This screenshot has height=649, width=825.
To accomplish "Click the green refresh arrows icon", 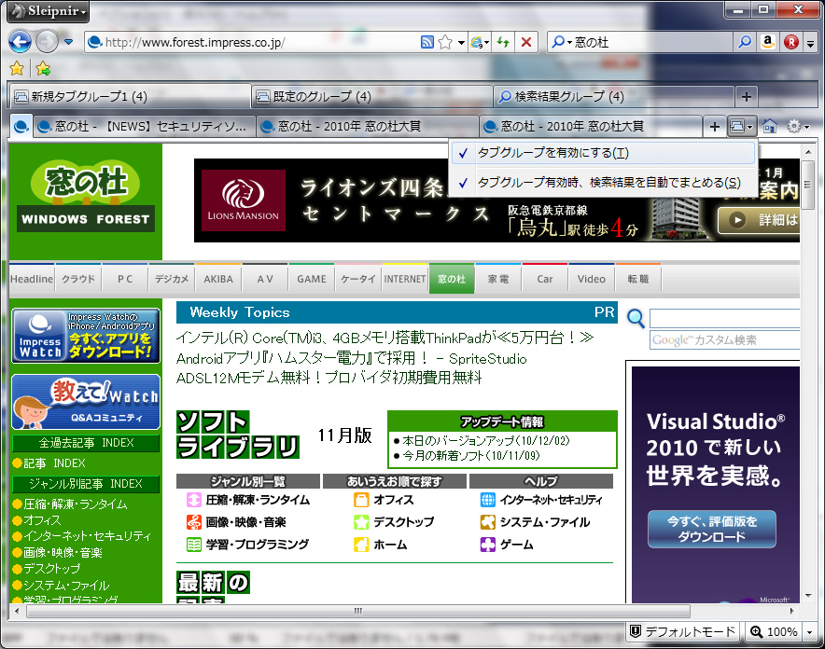I will tap(504, 42).
